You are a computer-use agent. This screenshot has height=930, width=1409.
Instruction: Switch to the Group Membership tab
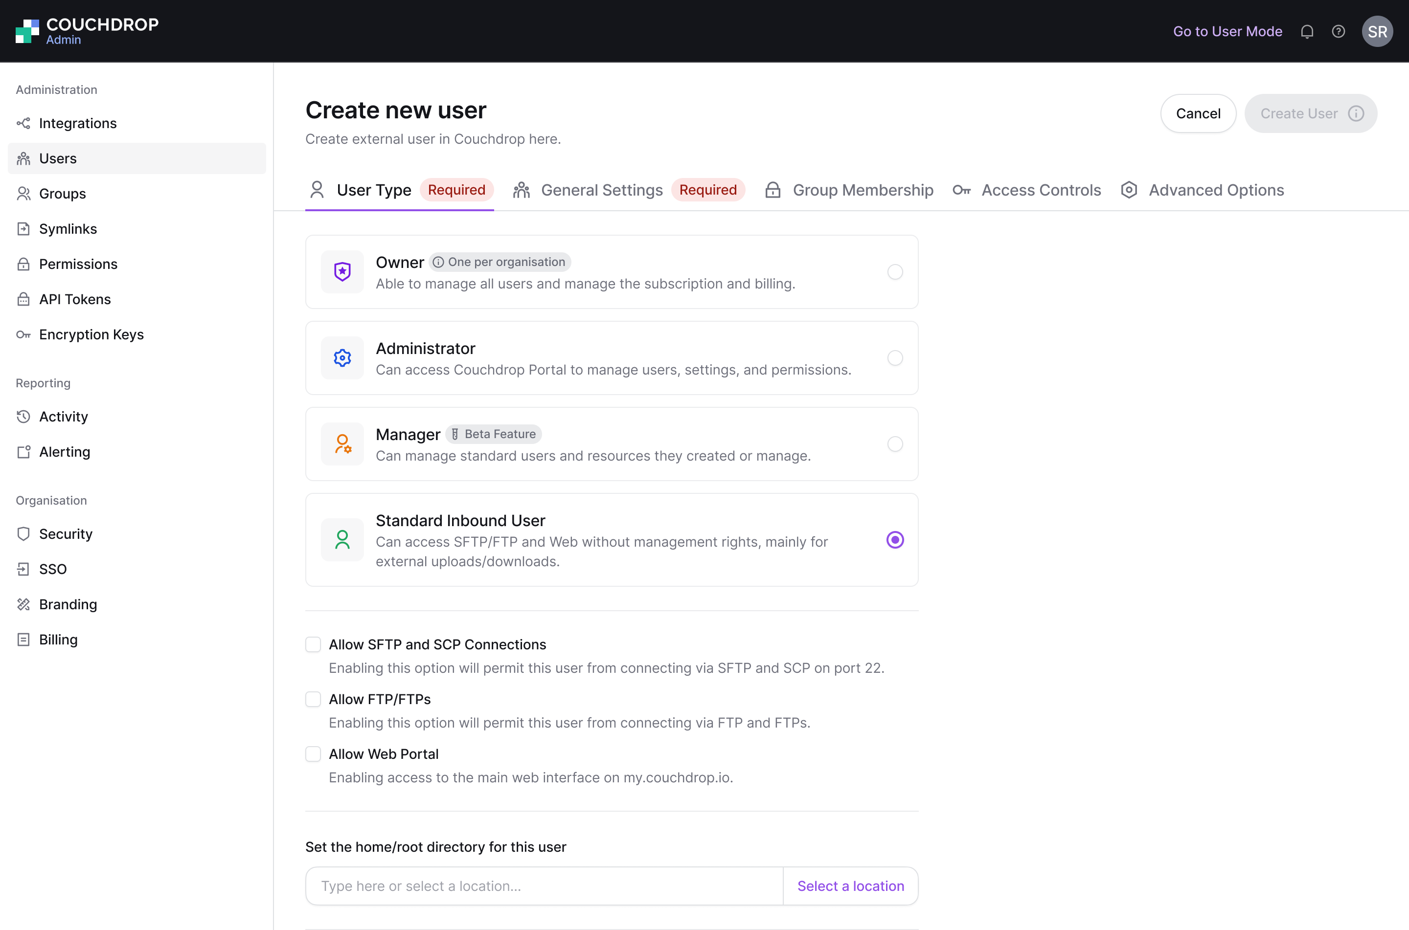tap(848, 190)
